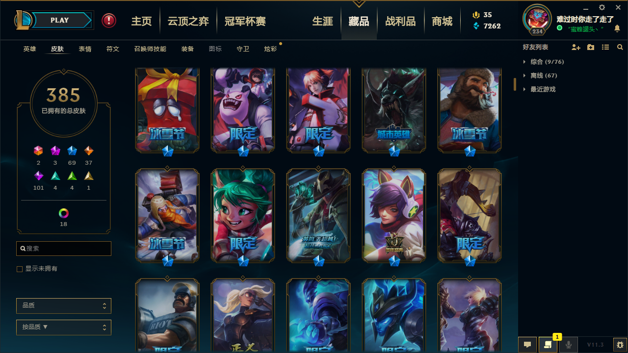
Task: Open the 按品质 sort dropdown
Action: 64,327
